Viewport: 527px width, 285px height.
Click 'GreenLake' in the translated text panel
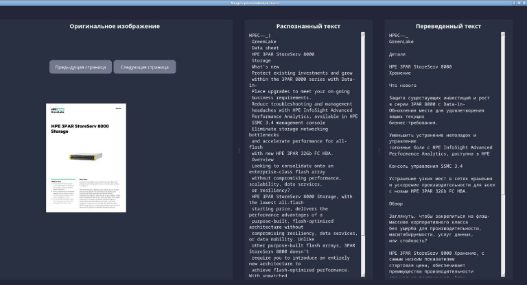tap(401, 42)
